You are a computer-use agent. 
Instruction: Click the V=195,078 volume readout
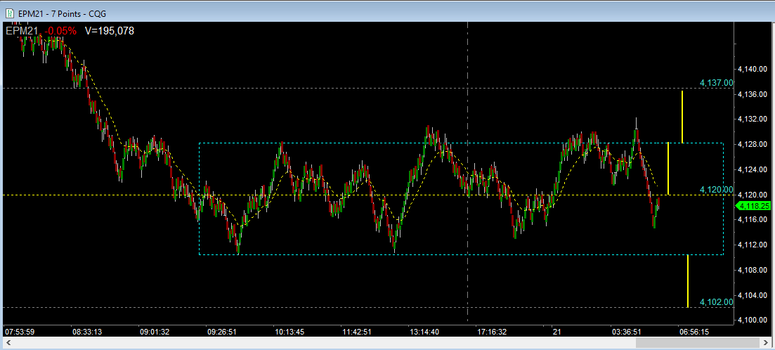pos(109,31)
